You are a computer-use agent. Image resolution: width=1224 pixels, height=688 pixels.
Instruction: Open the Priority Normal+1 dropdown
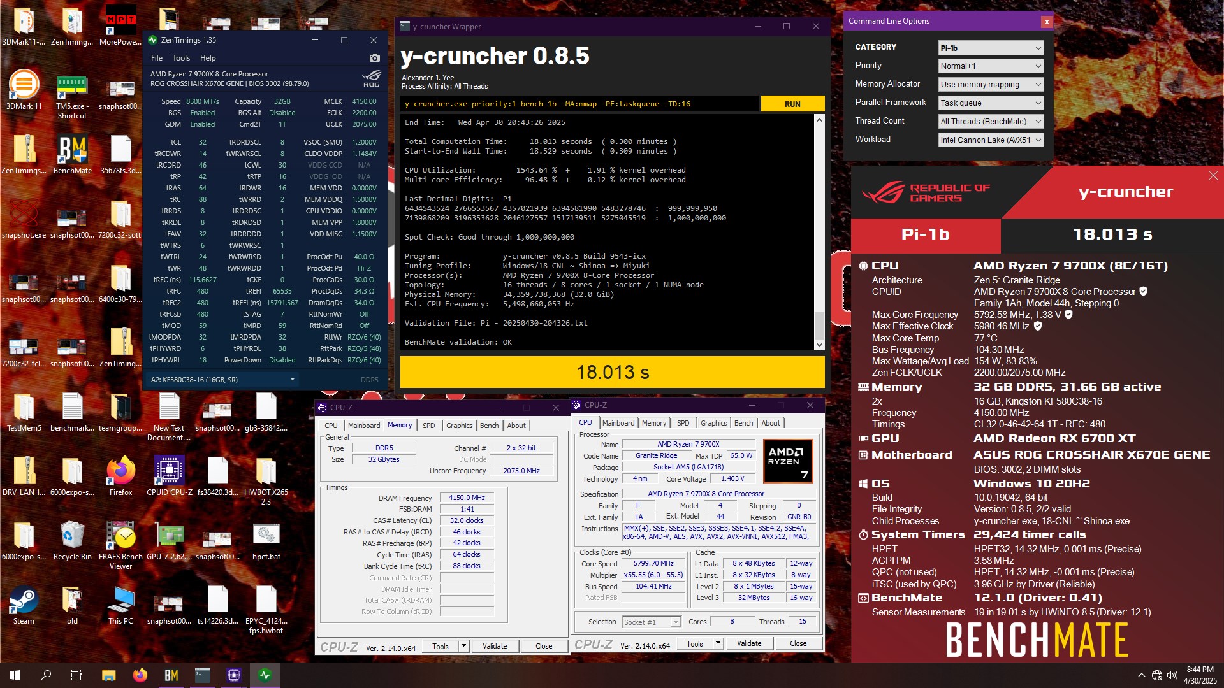pos(991,66)
